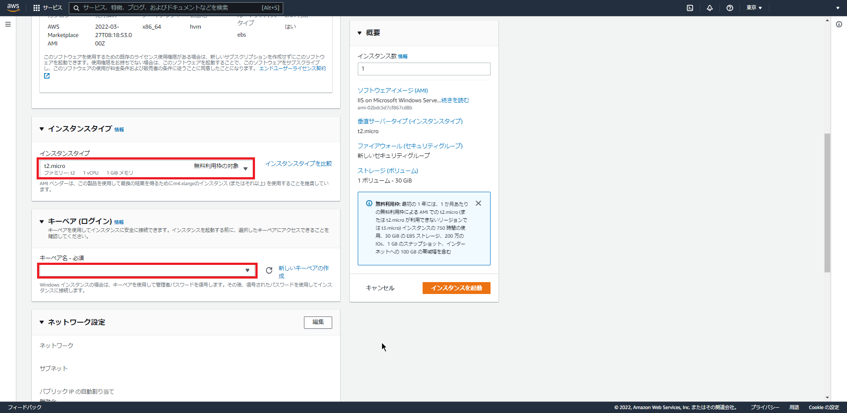Refresh the key pair list
This screenshot has height=413, width=847.
[269, 270]
